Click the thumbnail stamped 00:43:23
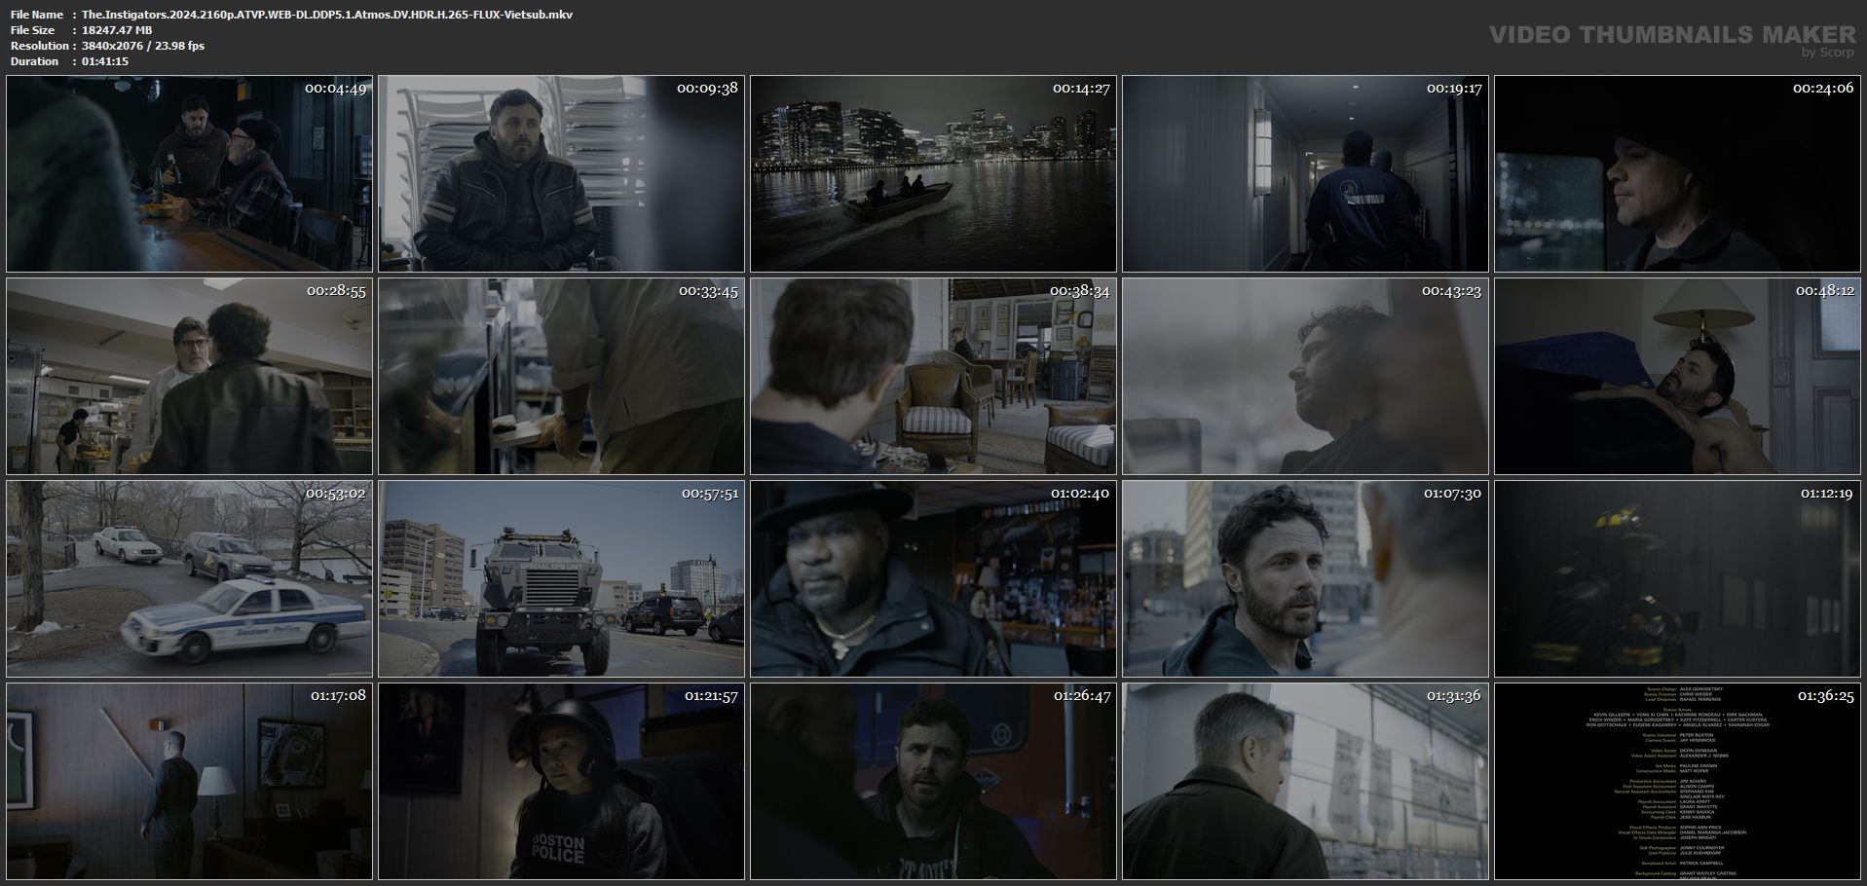Viewport: 1867px width, 886px height. tap(1305, 376)
